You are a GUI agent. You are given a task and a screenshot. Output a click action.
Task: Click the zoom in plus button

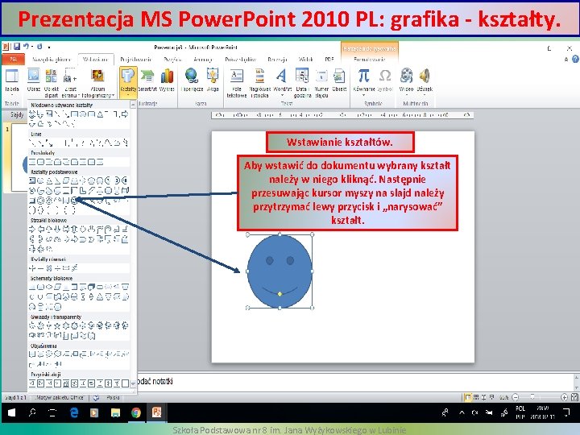[564, 398]
